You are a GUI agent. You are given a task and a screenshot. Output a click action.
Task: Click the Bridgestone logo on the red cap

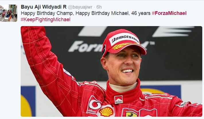pos(124,38)
